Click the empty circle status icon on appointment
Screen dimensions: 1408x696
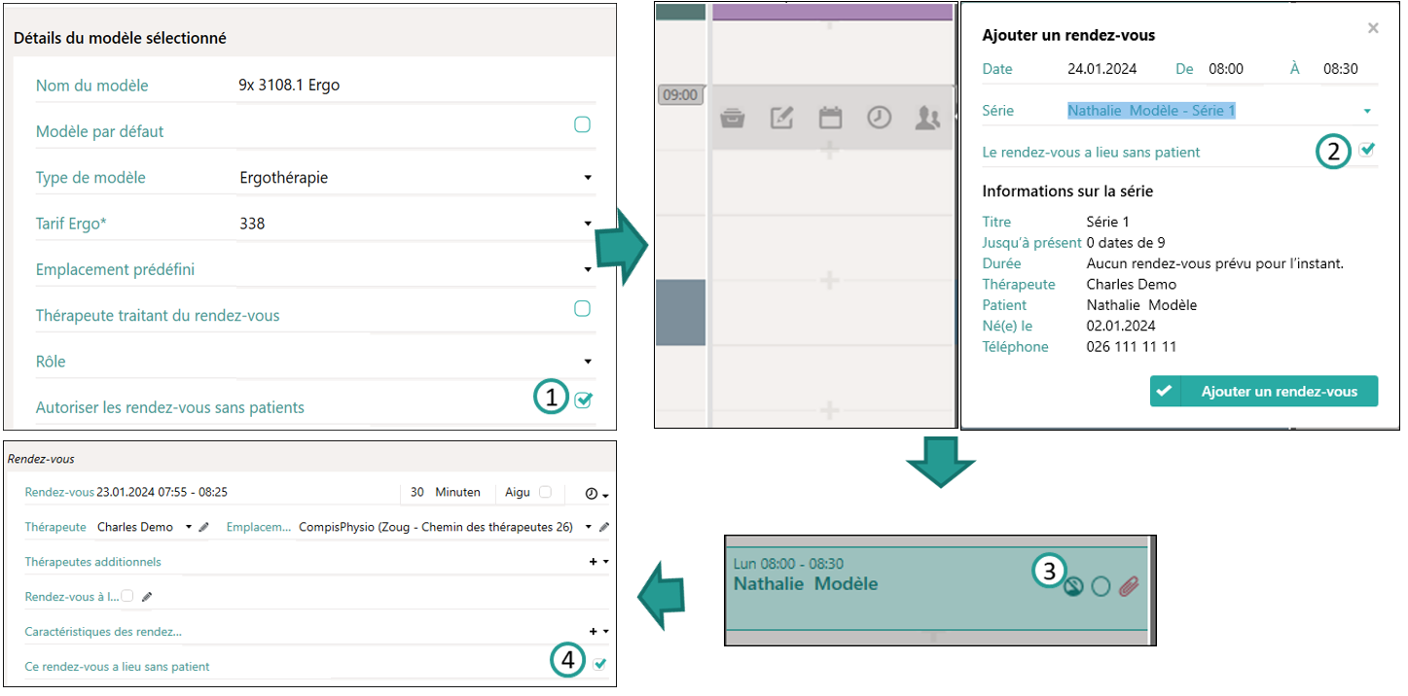point(1101,586)
